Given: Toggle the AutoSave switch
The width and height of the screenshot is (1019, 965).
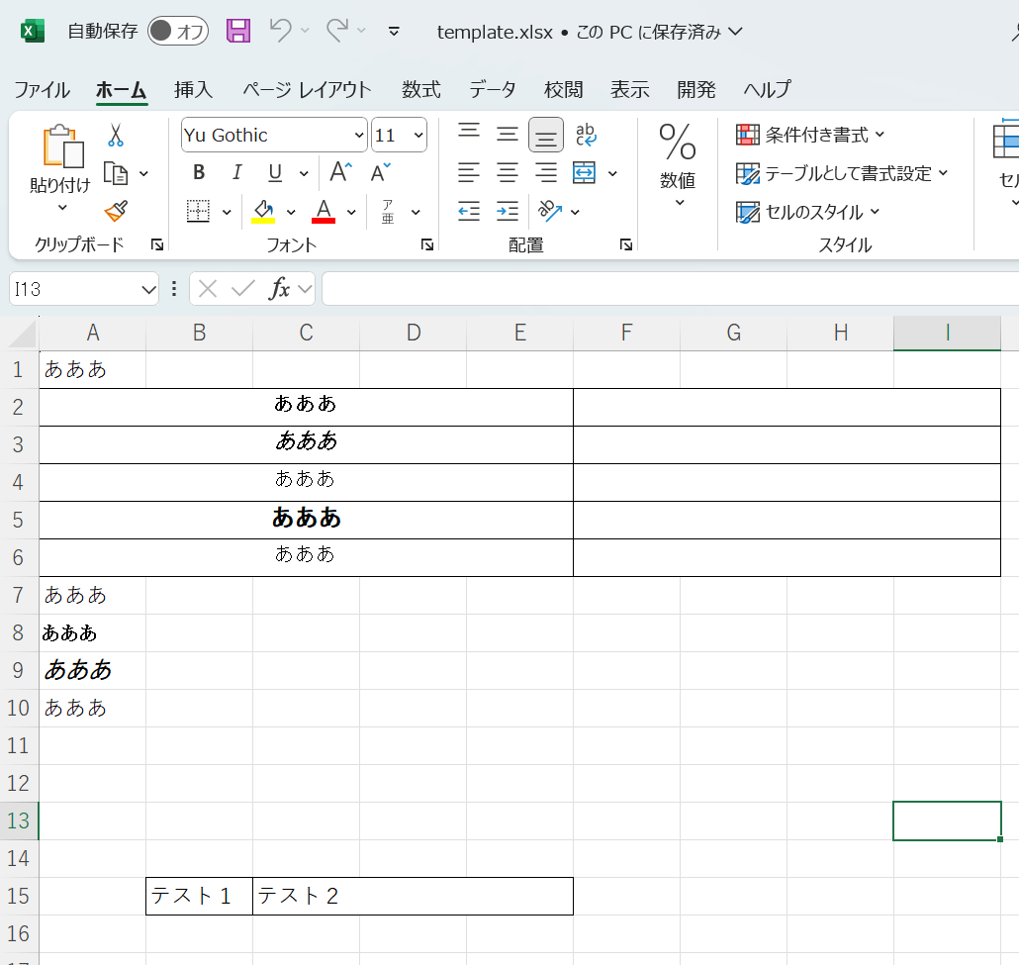Looking at the screenshot, I should 177,31.
